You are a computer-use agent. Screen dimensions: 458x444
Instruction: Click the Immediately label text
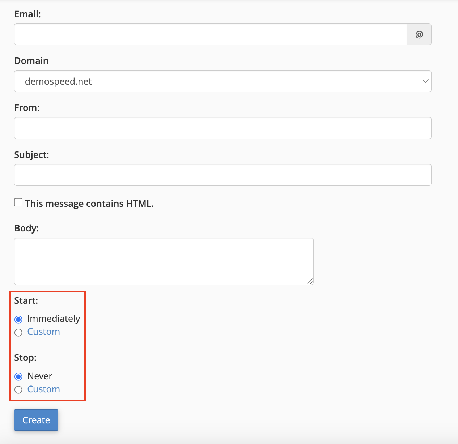pos(54,319)
